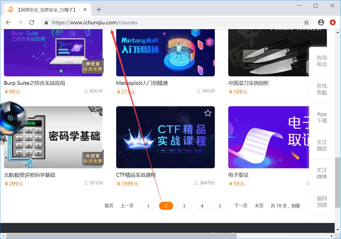Go to 上一页 previous page
The height and width of the screenshot is (239, 341).
[127, 206]
